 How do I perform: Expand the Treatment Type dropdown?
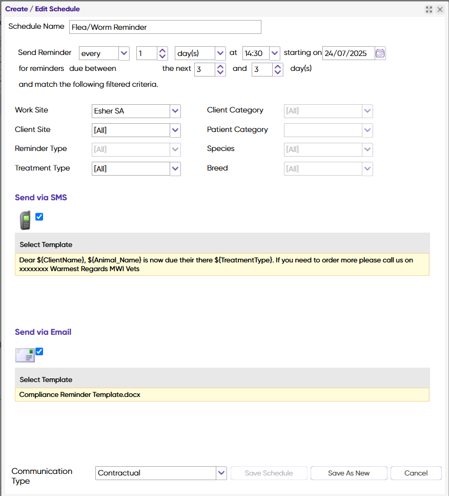point(175,168)
